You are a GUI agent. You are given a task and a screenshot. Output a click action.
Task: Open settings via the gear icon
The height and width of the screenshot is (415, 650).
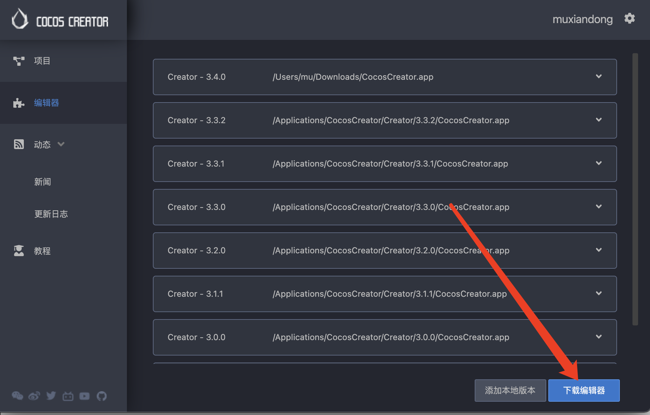tap(630, 18)
